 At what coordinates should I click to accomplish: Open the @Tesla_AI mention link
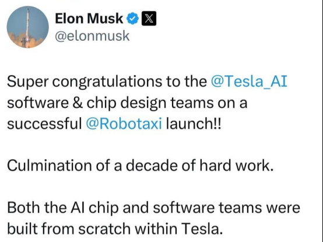pyautogui.click(x=249, y=82)
